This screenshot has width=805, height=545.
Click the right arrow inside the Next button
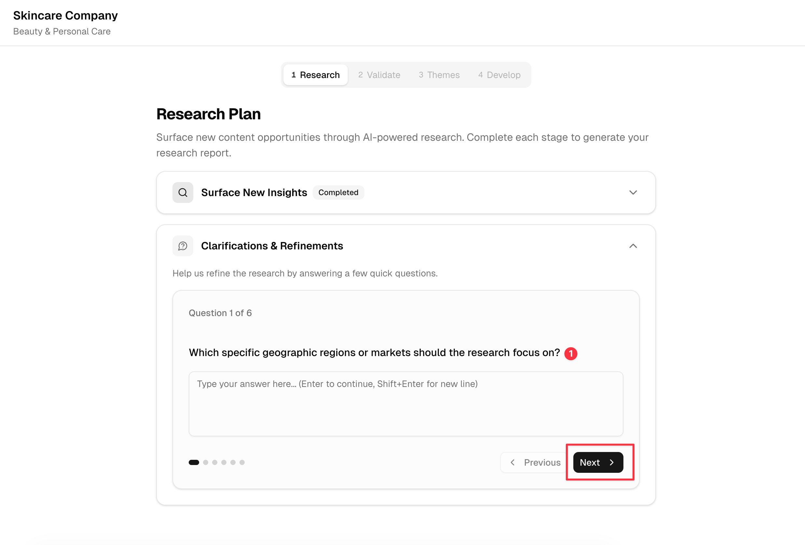(x=612, y=462)
